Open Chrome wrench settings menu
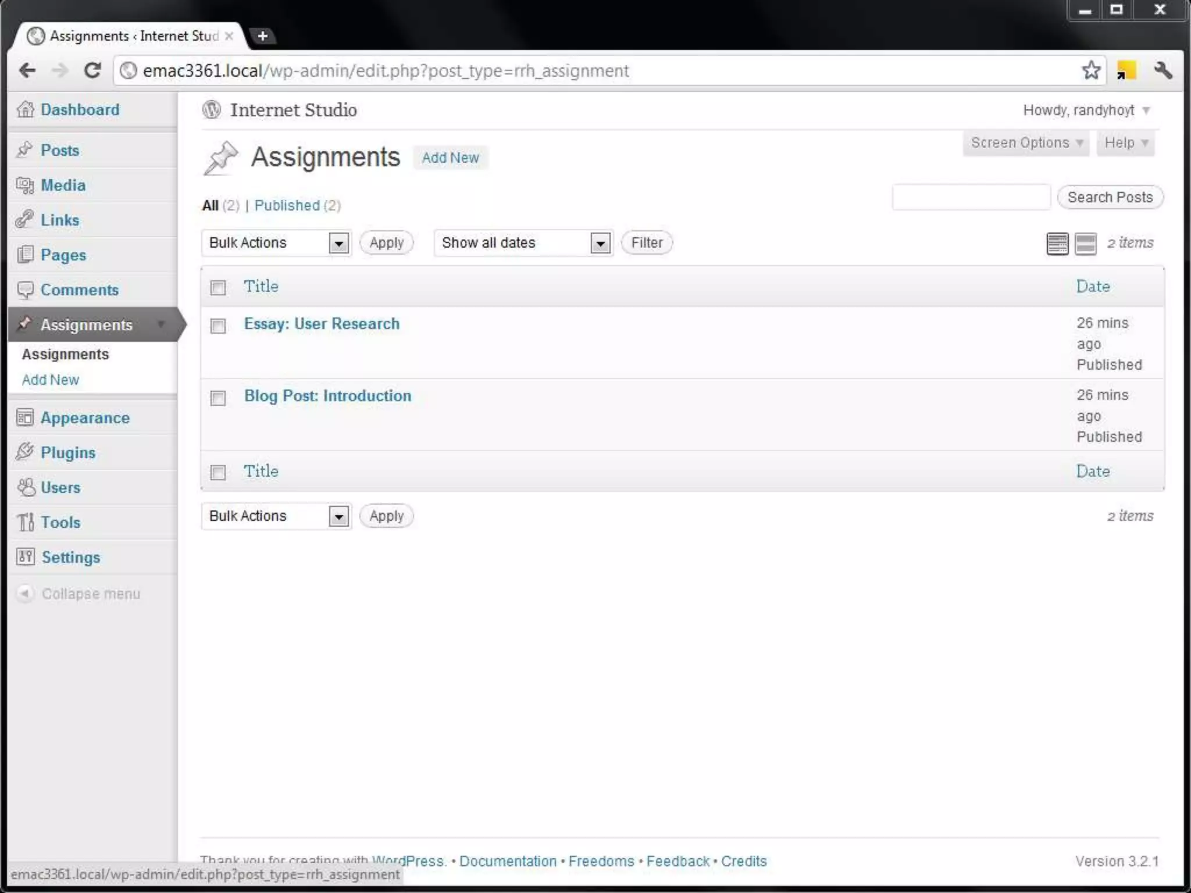1191x893 pixels. tap(1163, 71)
